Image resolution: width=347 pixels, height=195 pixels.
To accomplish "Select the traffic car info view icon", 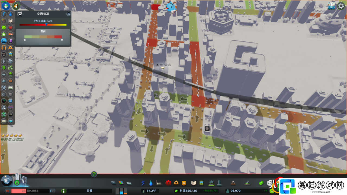I will click(4, 41).
